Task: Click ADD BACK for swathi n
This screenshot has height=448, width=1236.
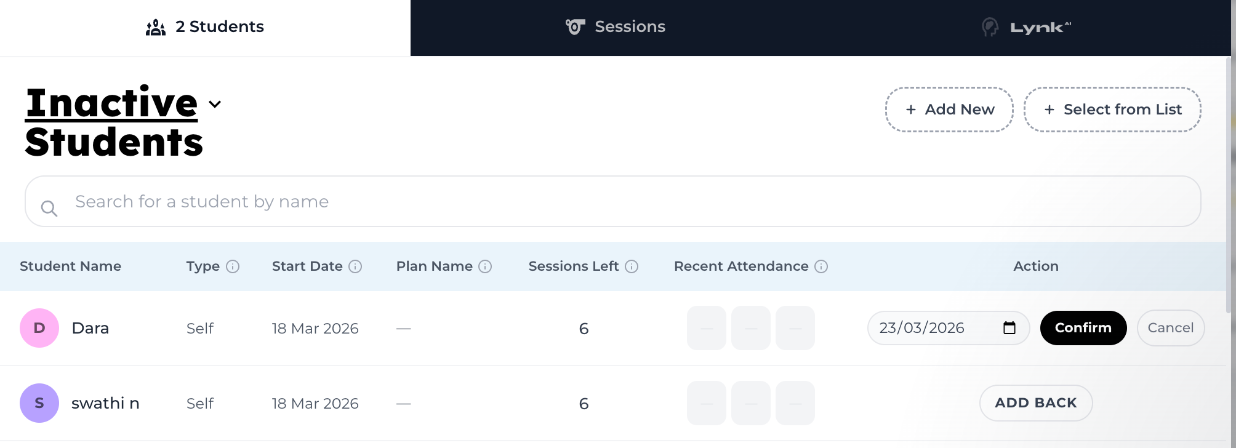Action: pos(1036,403)
